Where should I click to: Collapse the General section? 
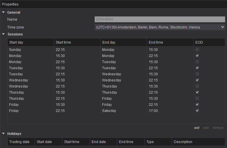point(4,12)
